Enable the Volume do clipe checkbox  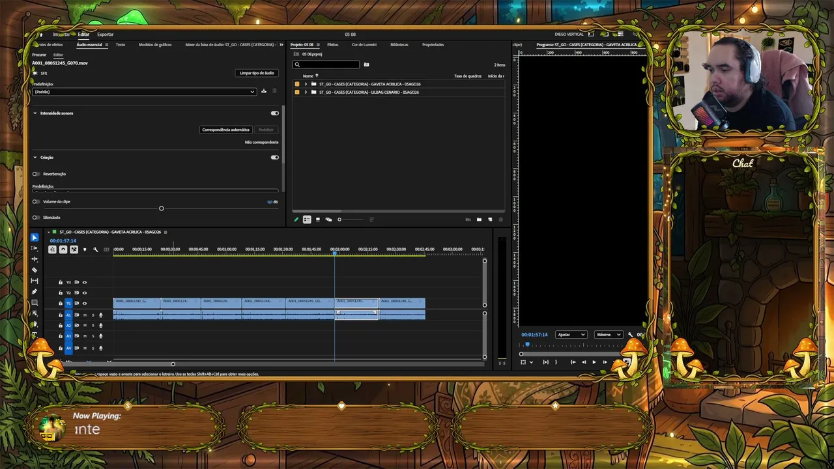(36, 201)
